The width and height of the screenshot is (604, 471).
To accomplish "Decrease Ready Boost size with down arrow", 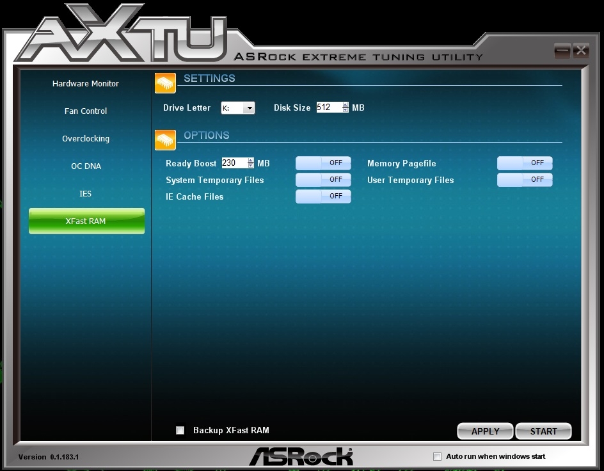I will (x=251, y=166).
